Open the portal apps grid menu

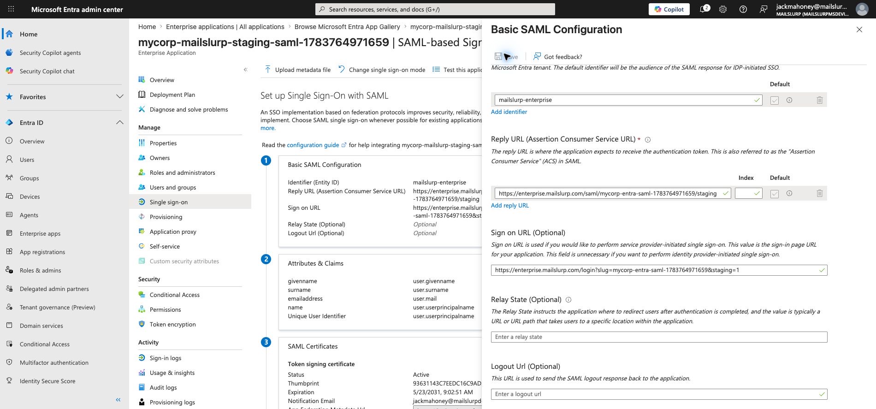(x=11, y=9)
